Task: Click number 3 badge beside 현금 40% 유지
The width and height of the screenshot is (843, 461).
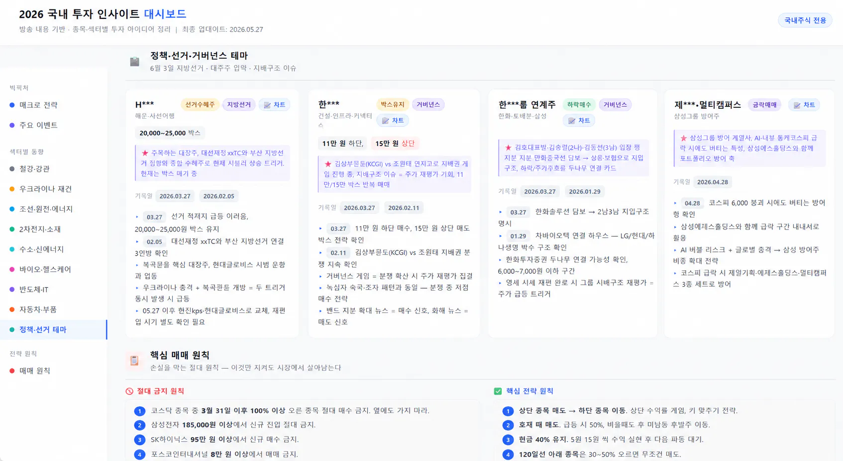Action: point(508,440)
